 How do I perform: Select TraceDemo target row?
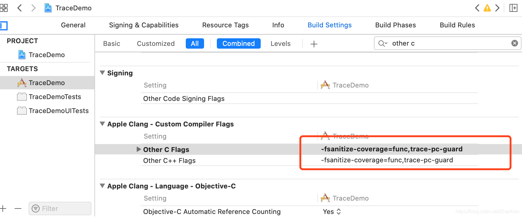pos(47,83)
